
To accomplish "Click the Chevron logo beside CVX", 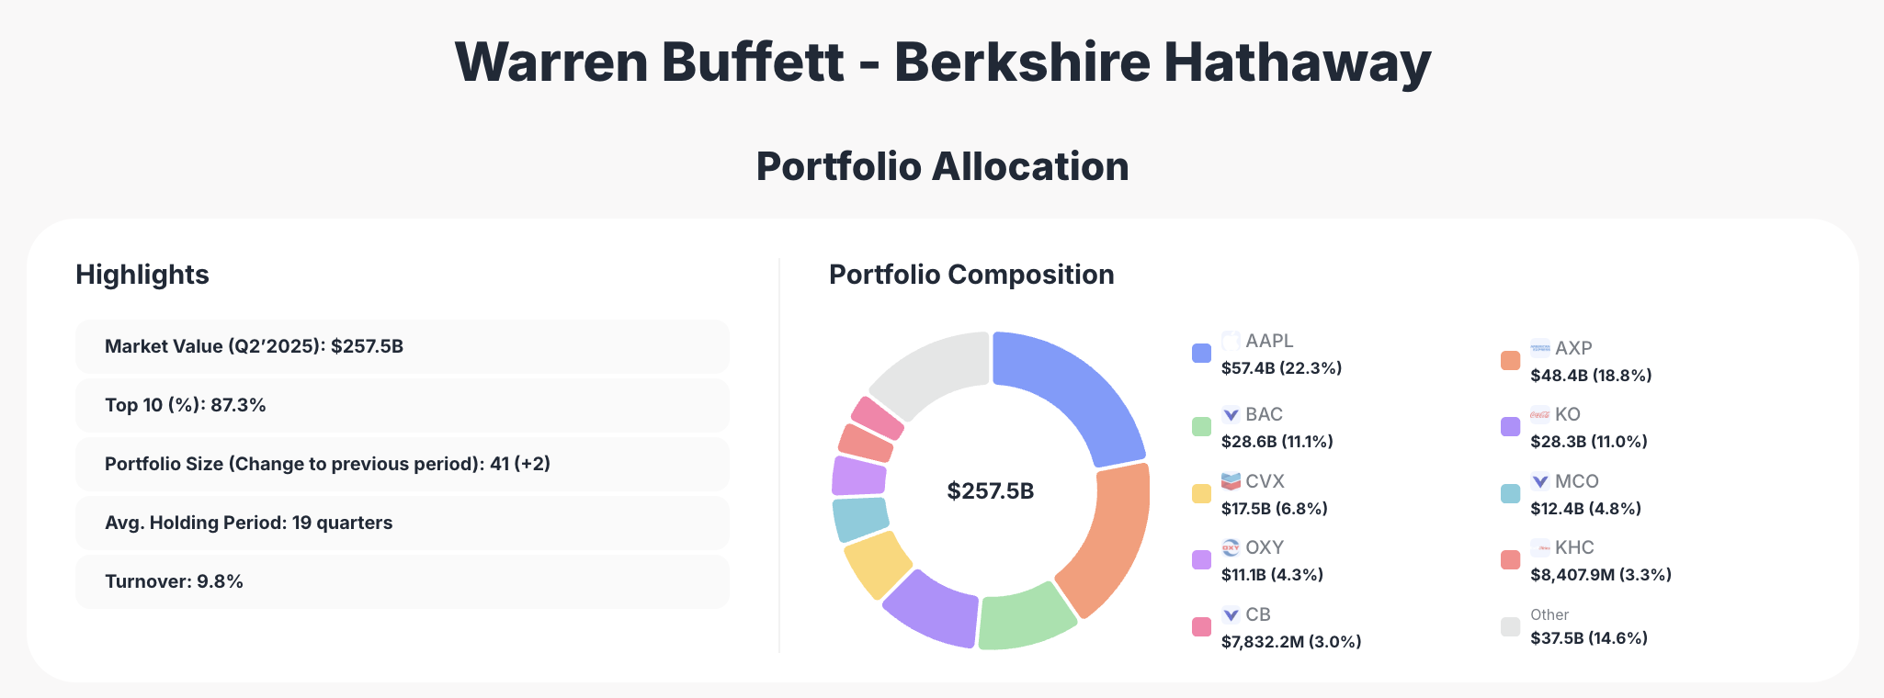I will tap(1231, 481).
